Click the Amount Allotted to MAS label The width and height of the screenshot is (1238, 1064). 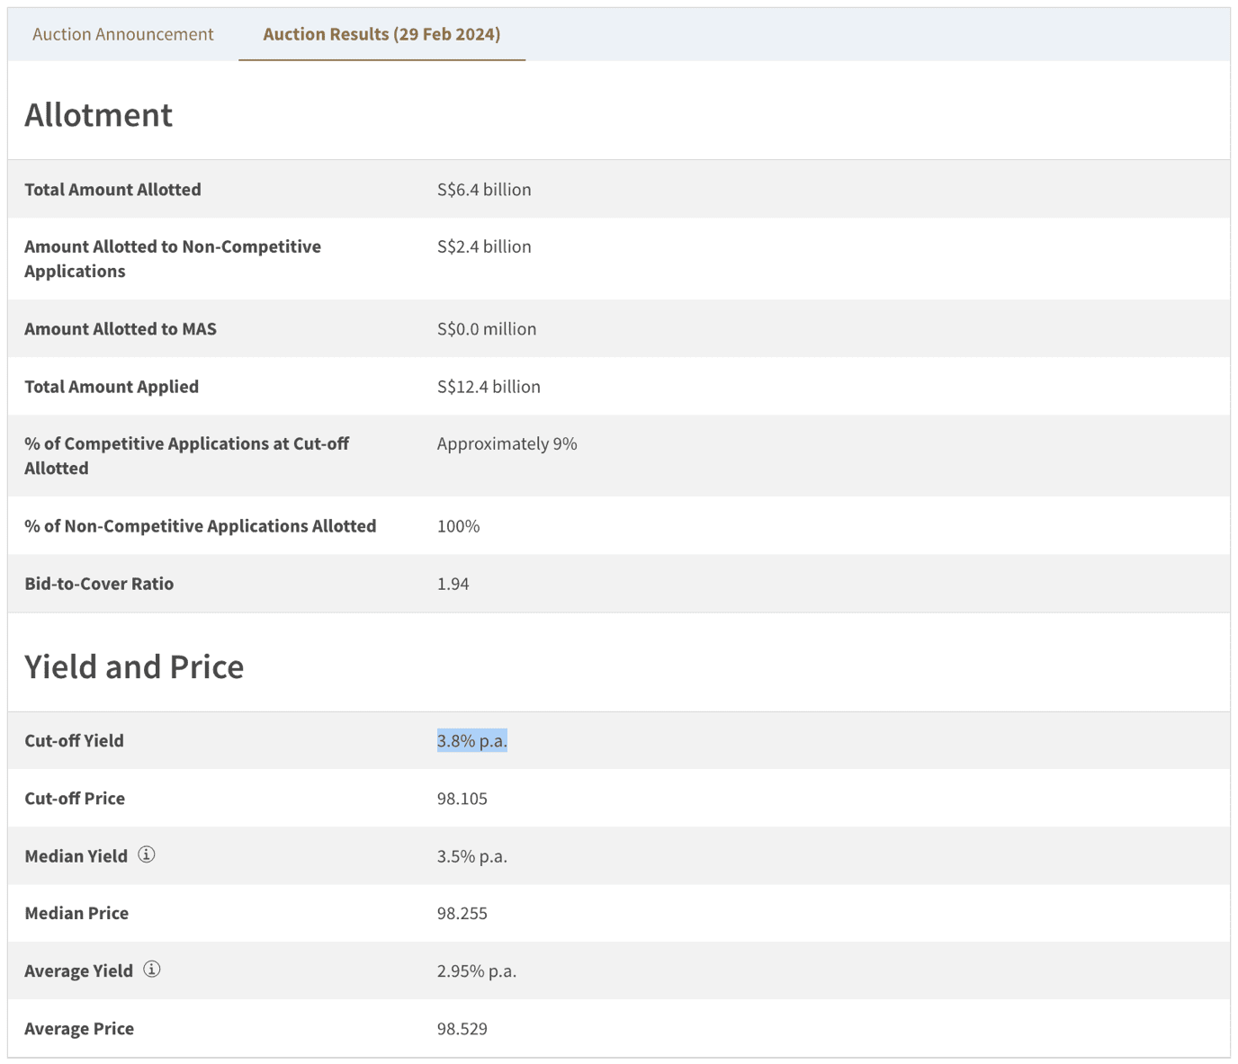coord(121,329)
